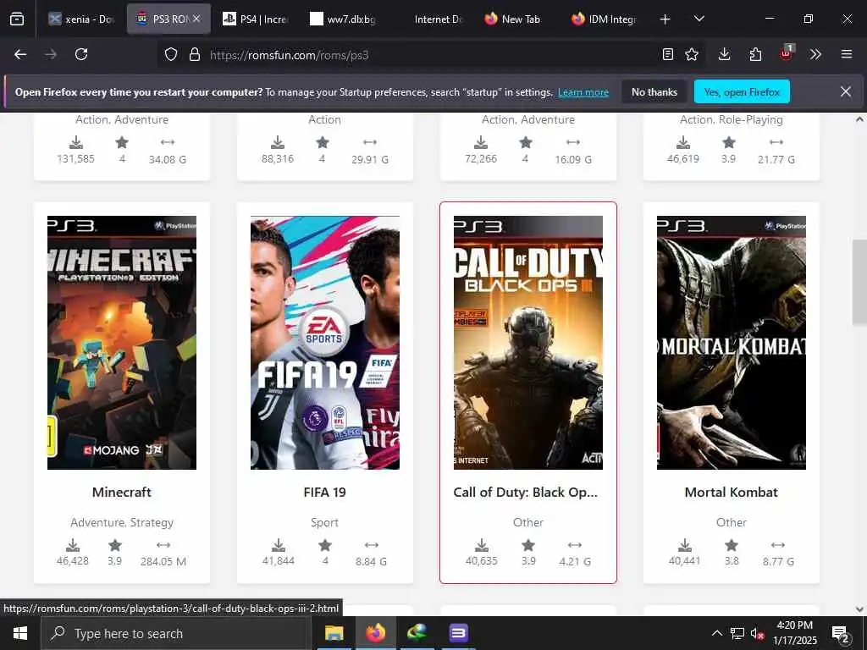Click Call of Duty: Black Op... title

click(525, 492)
